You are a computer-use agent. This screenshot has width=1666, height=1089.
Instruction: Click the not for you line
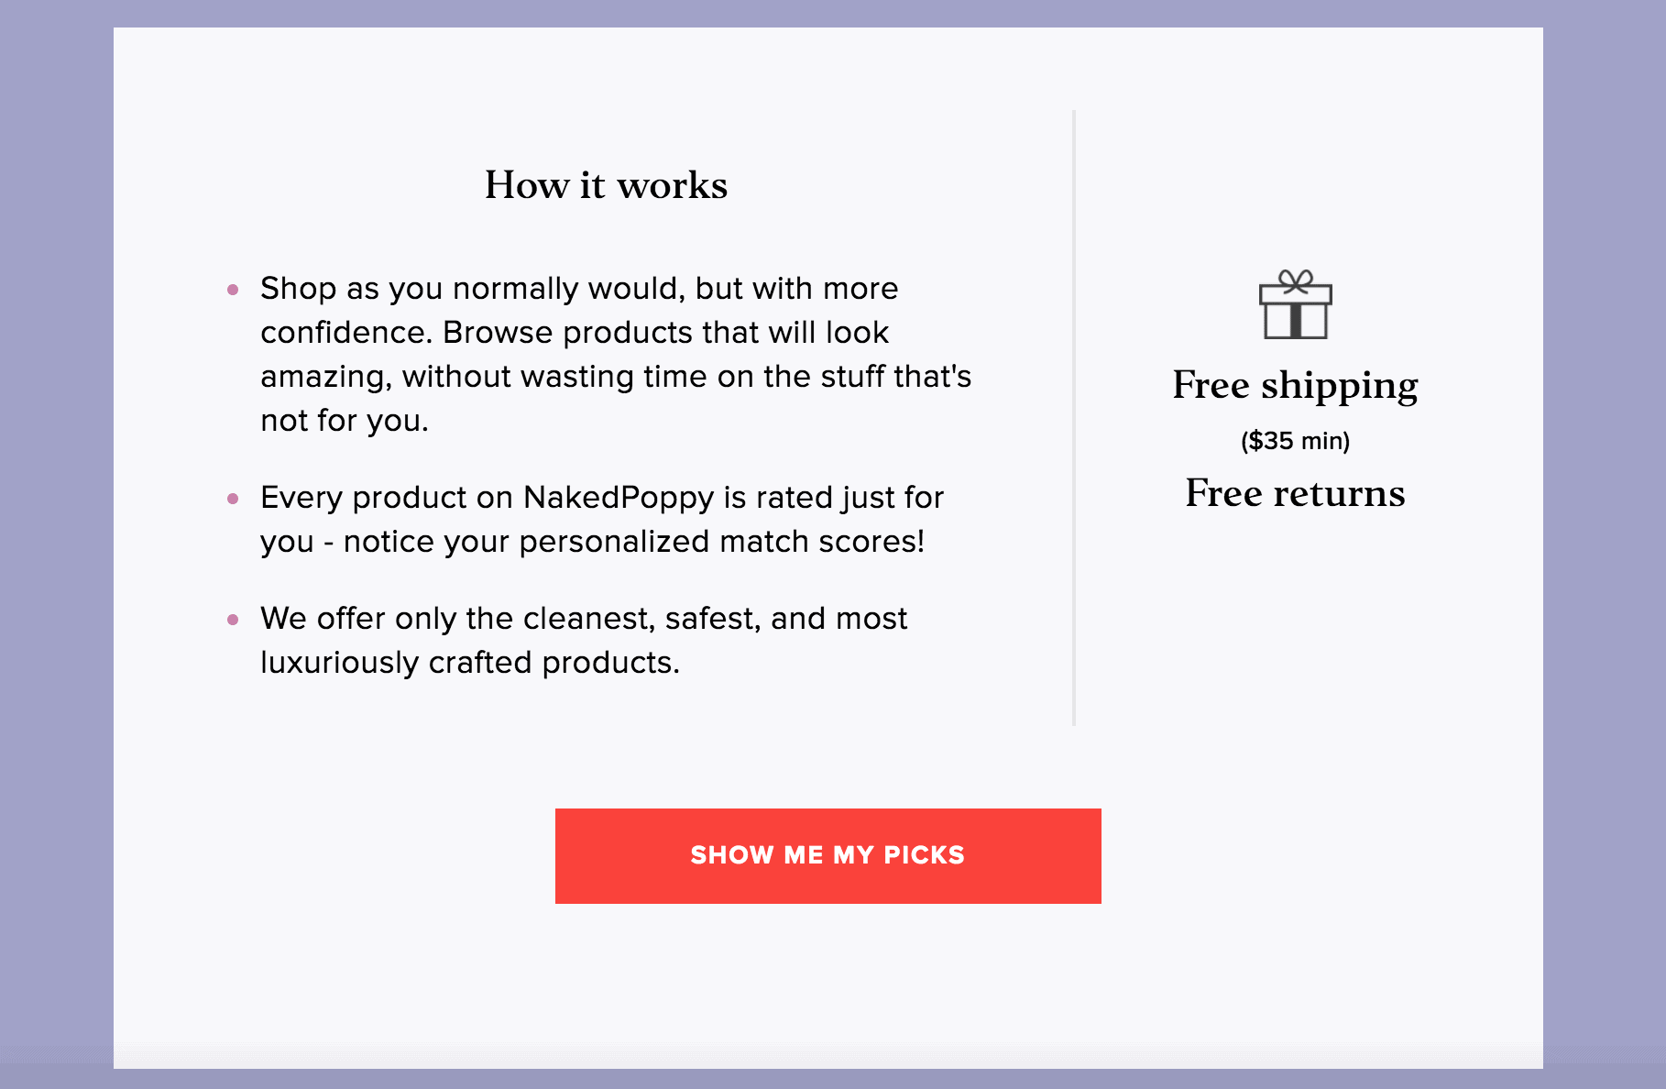tap(345, 420)
